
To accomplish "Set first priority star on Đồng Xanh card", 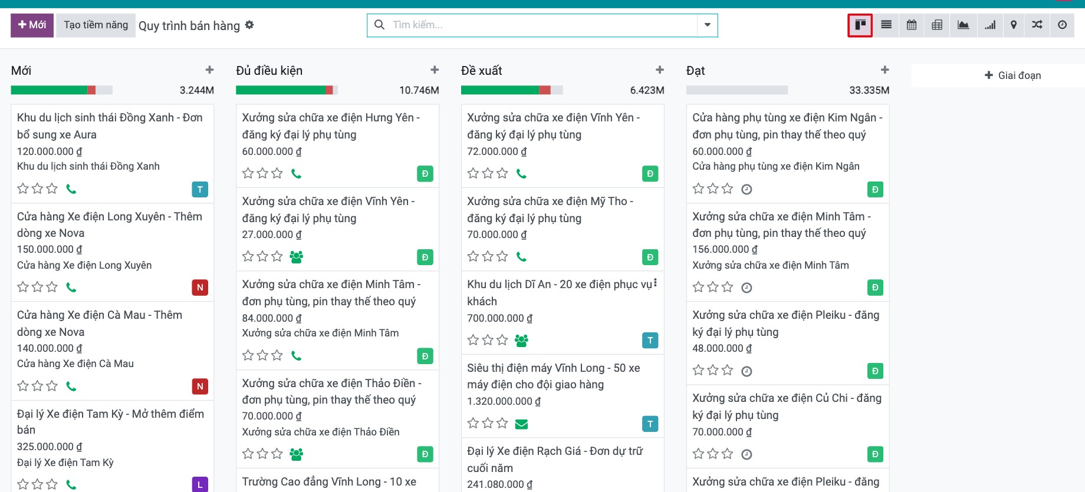I will pyautogui.click(x=23, y=189).
